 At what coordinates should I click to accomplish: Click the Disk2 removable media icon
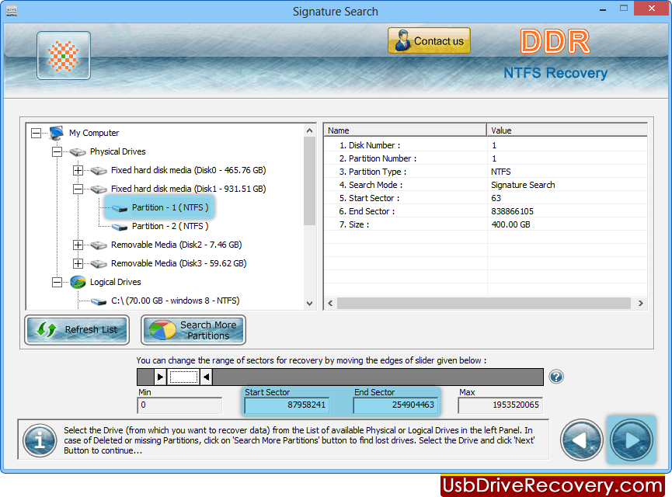pos(99,245)
